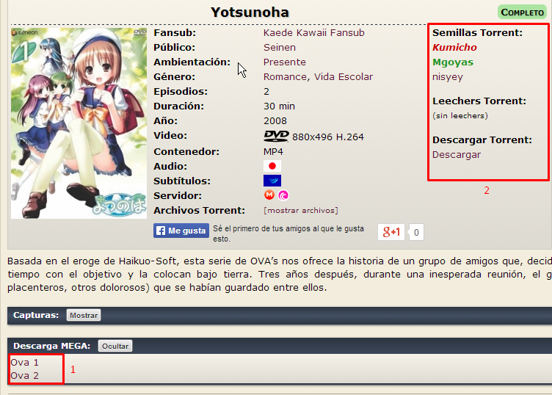Show the Capturas section

(83, 315)
